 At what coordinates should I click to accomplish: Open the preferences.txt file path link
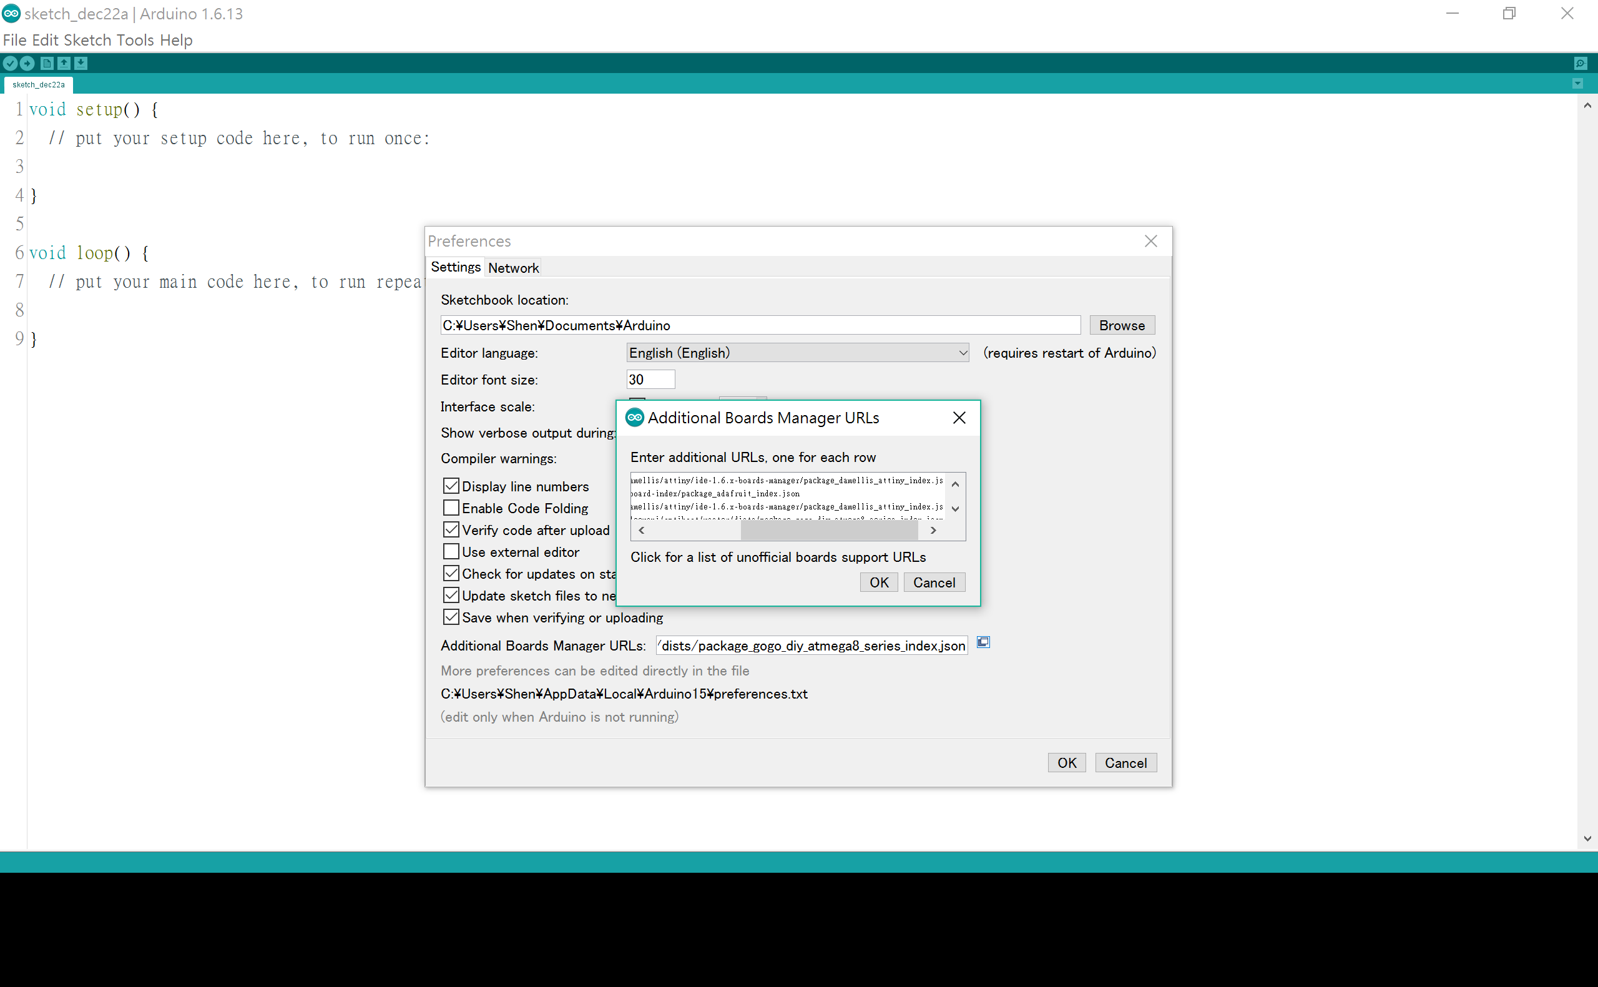click(x=624, y=694)
